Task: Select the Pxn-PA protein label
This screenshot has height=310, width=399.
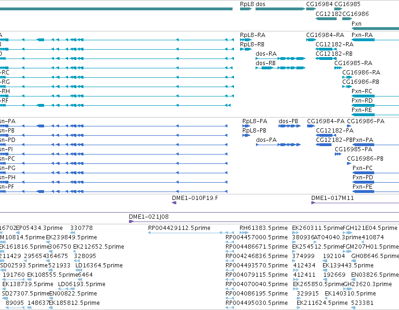Action: pyautogui.click(x=363, y=140)
